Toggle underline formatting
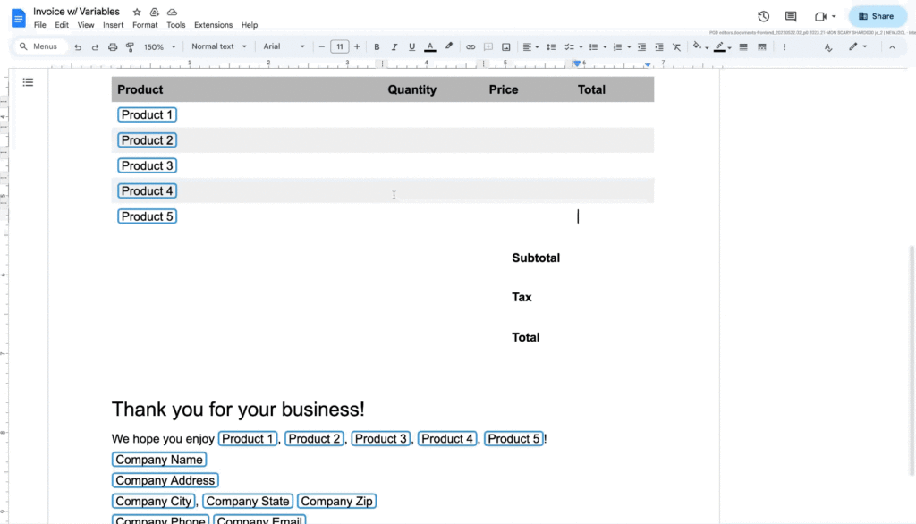The width and height of the screenshot is (916, 524). click(x=411, y=46)
